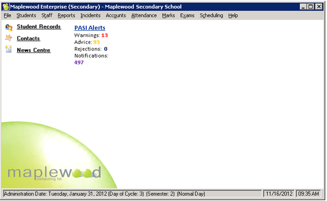
Task: Open the Reports menu
Action: (66, 15)
